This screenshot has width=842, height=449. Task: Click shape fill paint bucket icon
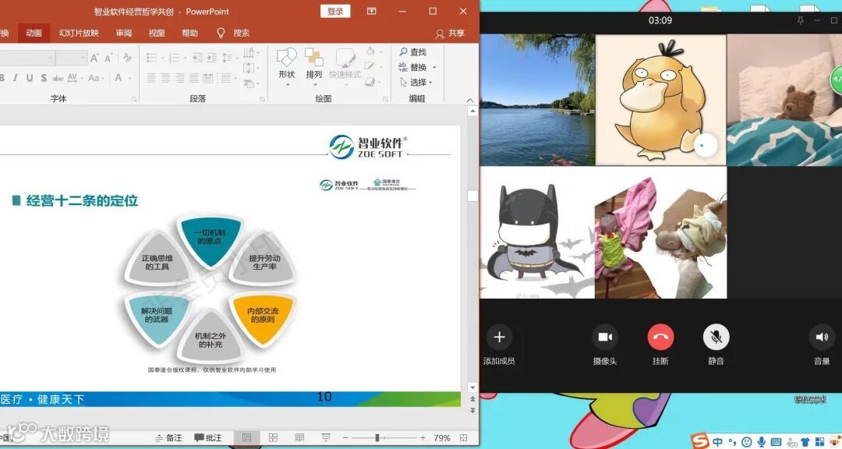(x=372, y=52)
